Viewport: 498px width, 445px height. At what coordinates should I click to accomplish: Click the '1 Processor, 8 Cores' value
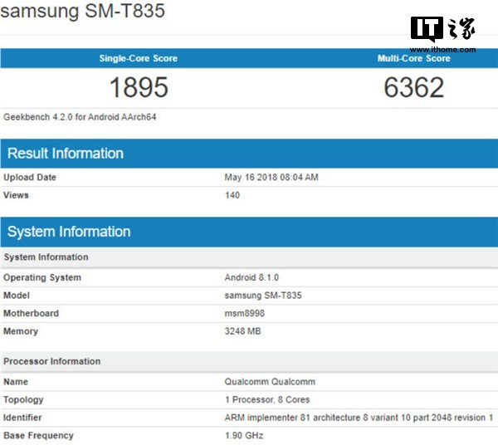[x=267, y=400]
